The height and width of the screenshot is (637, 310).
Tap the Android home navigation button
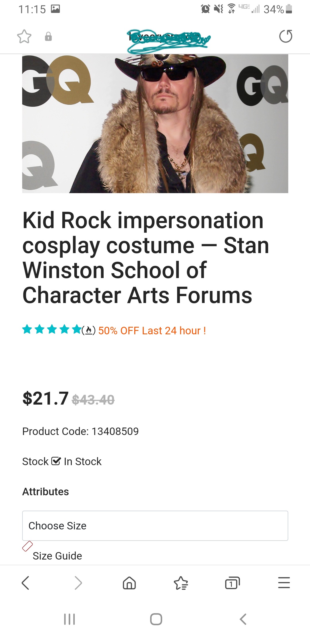[156, 619]
